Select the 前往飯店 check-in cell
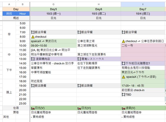This screenshot has width=166, height=122. [x=143, y=90]
